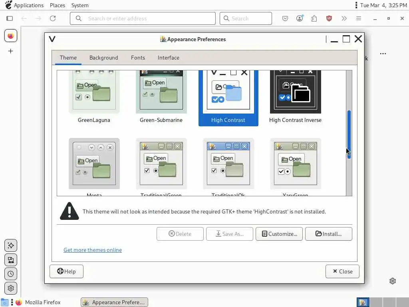409x307 pixels.
Task: Open the history clock sidebar icon
Action: pyautogui.click(x=11, y=274)
